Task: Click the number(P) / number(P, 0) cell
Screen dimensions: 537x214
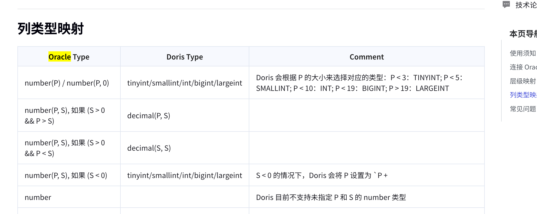Action: [x=67, y=83]
